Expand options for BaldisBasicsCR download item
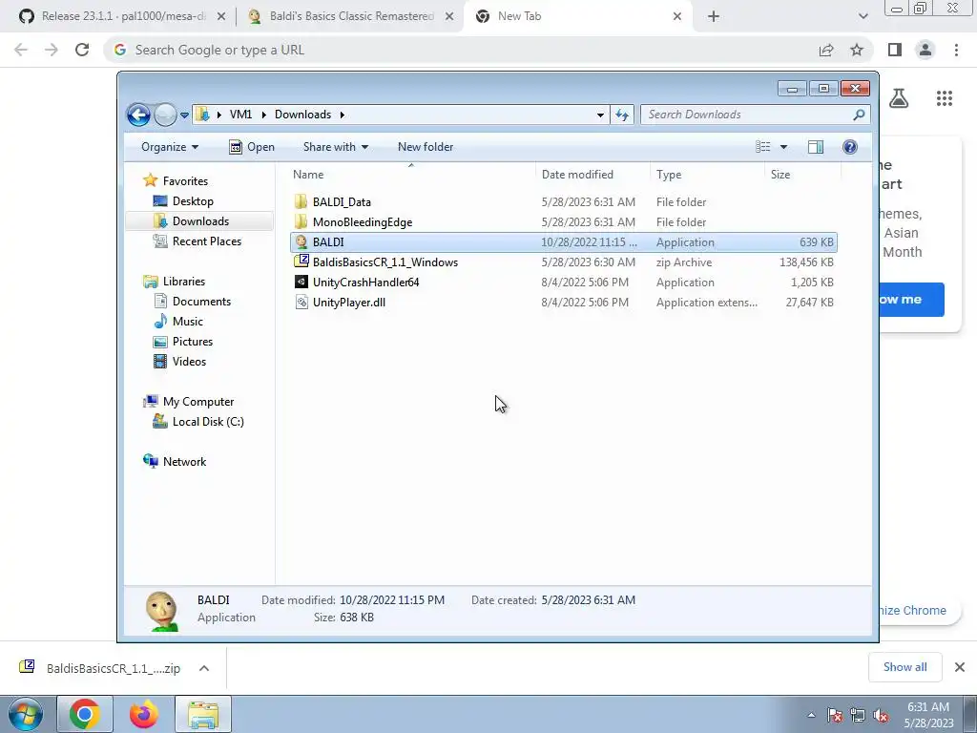 (204, 668)
